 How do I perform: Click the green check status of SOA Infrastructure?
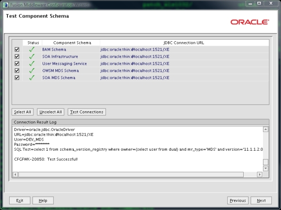click(x=32, y=57)
